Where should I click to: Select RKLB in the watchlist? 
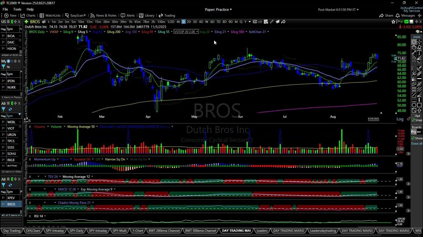click(x=11, y=160)
